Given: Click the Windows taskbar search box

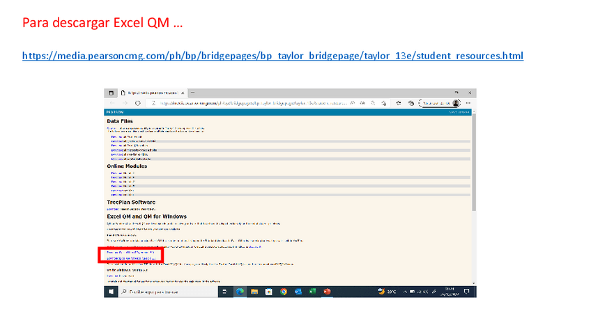Looking at the screenshot, I should [x=168, y=292].
